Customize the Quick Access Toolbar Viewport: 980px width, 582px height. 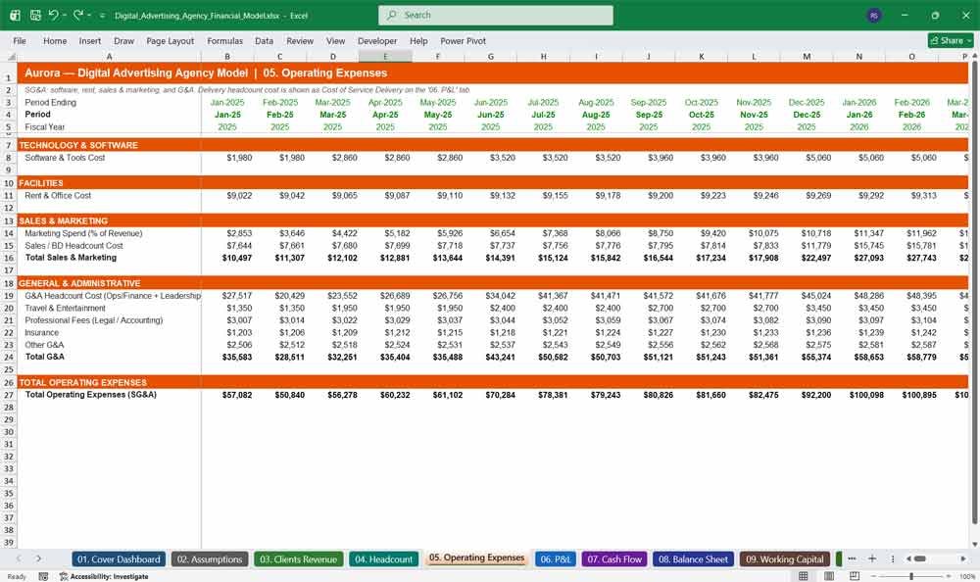(102, 15)
